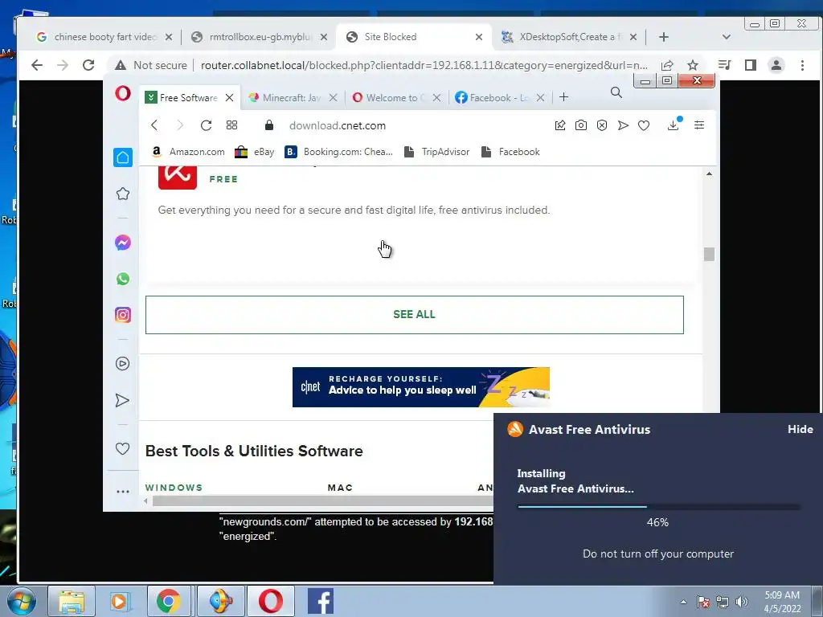Open Pinboards heart icon in Opera sidebar
Screen dimensions: 823x617
coord(122,448)
